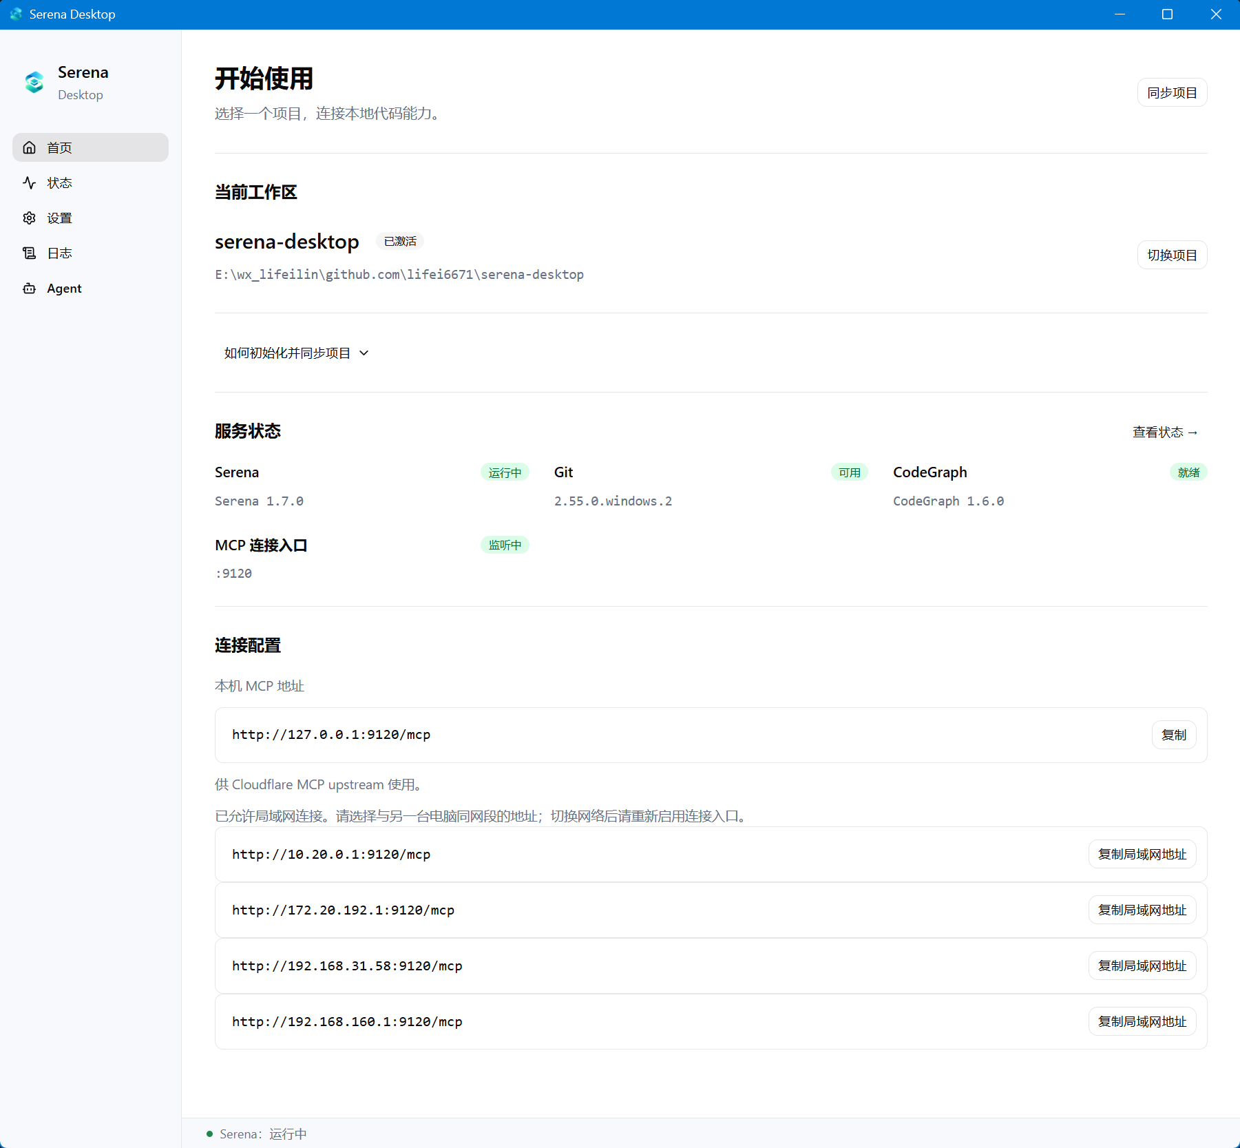Open the 首页 navigation item

90,147
